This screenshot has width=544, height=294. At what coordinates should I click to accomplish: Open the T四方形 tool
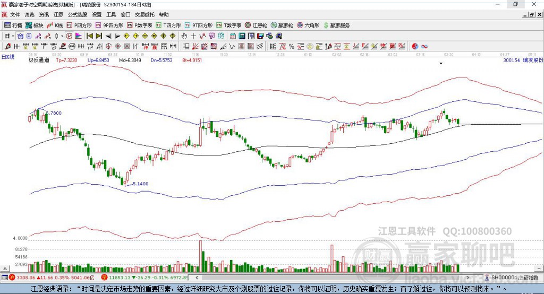coord(168,25)
